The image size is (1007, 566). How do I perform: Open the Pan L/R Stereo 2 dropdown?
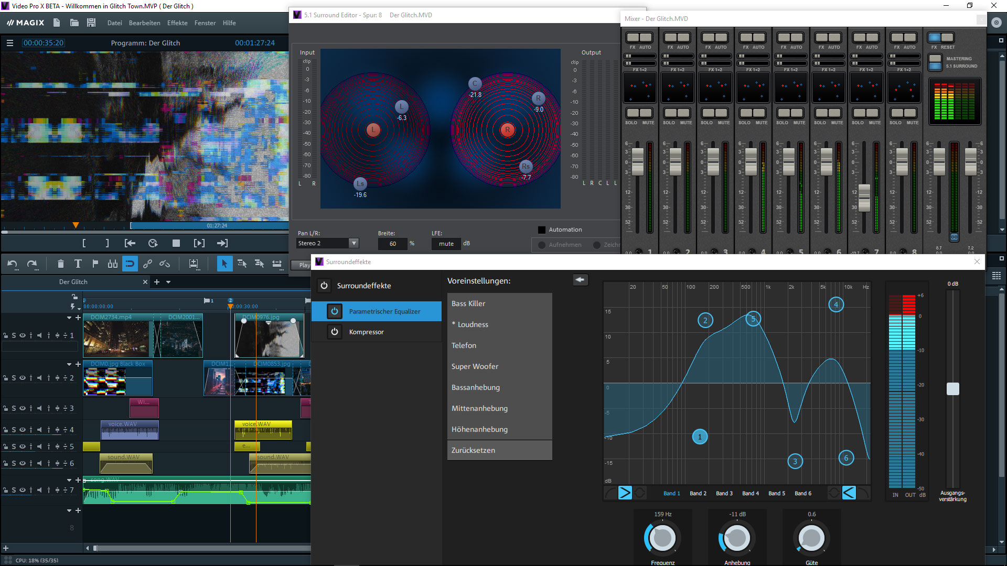coord(354,243)
